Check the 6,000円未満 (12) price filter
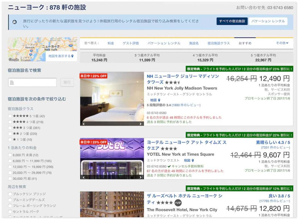Image resolution: width=298 pixels, height=219 pixels. (x=10, y=155)
